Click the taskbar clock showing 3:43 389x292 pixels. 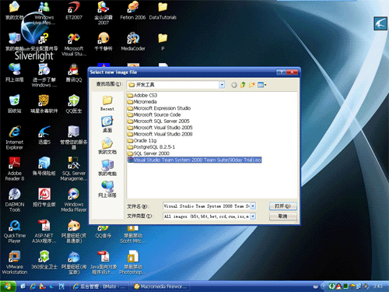pos(377,287)
